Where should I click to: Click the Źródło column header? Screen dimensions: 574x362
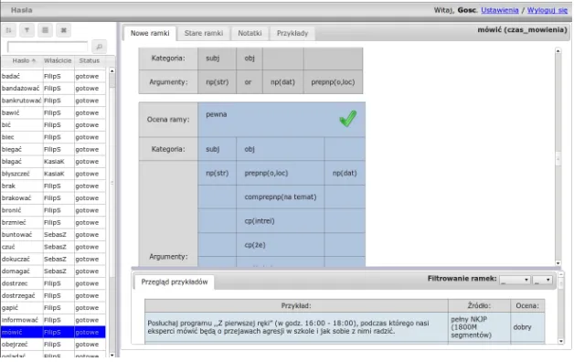point(479,305)
